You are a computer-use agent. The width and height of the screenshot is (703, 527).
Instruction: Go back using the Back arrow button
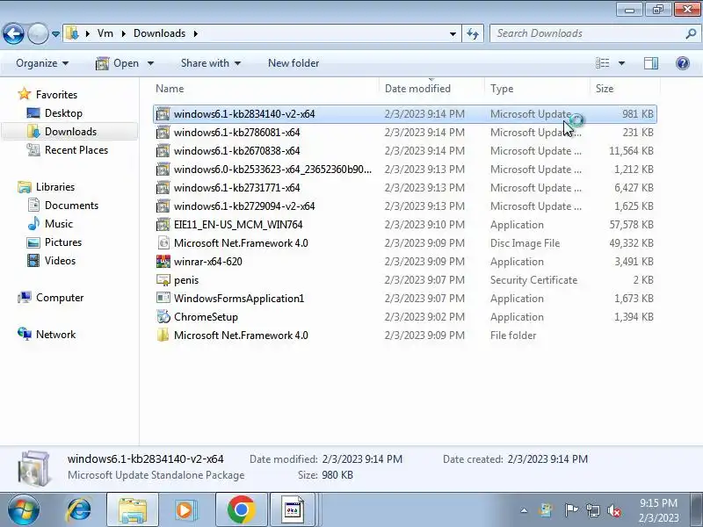(x=13, y=33)
